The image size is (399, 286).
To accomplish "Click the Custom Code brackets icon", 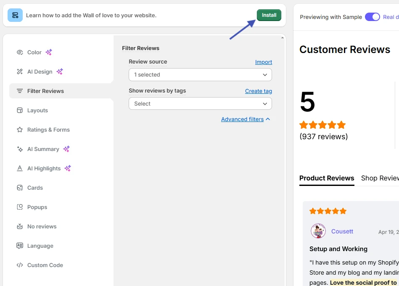I will tap(20, 265).
